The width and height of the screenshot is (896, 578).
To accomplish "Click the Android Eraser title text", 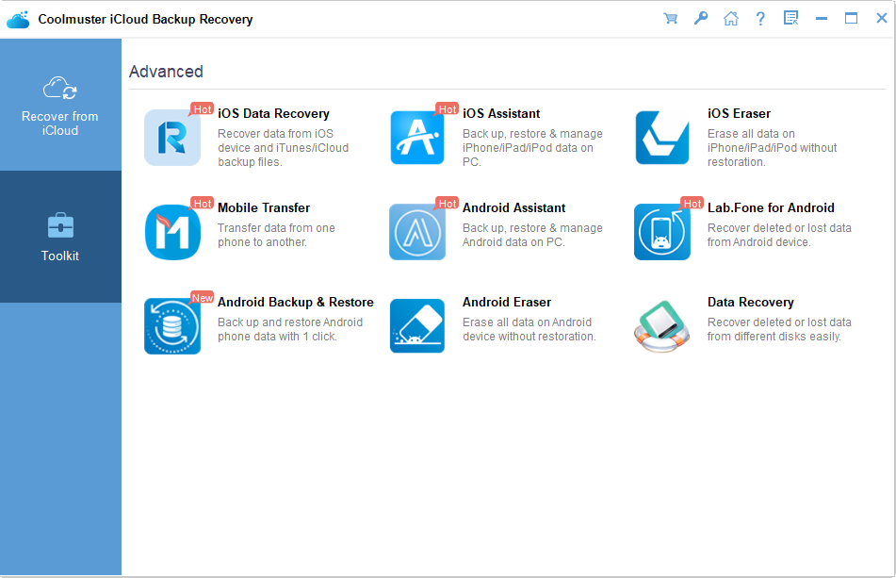I will (507, 302).
